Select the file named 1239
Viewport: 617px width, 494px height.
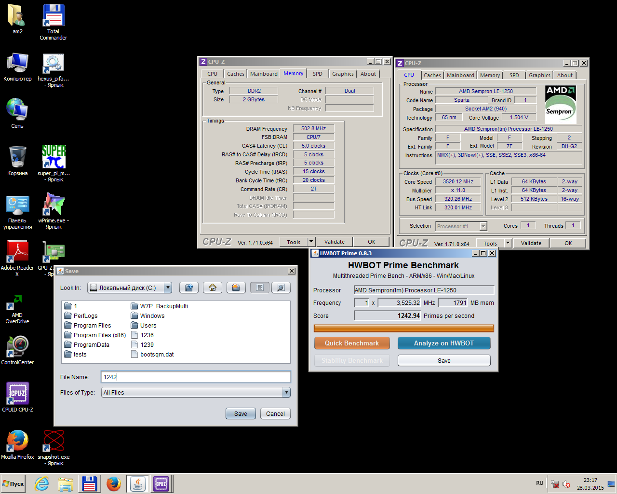pyautogui.click(x=142, y=344)
